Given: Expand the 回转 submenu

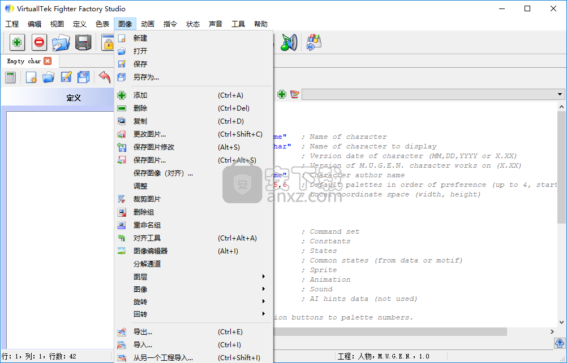Looking at the screenshot, I should pos(194,314).
